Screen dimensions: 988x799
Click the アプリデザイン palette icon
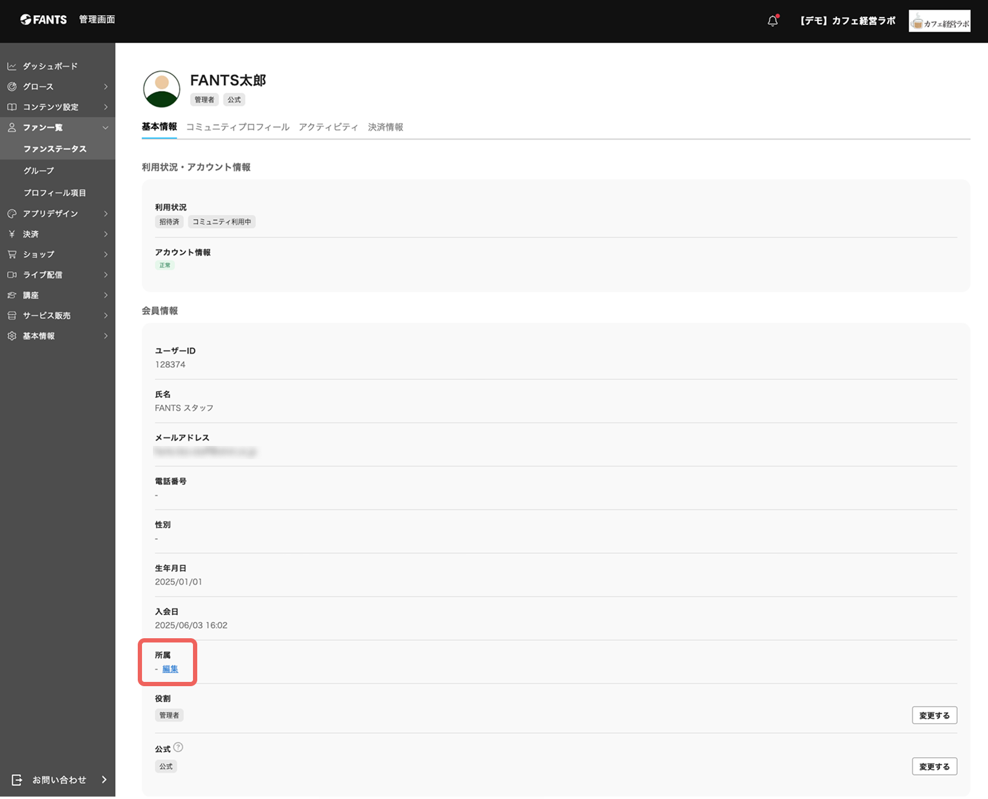12,214
